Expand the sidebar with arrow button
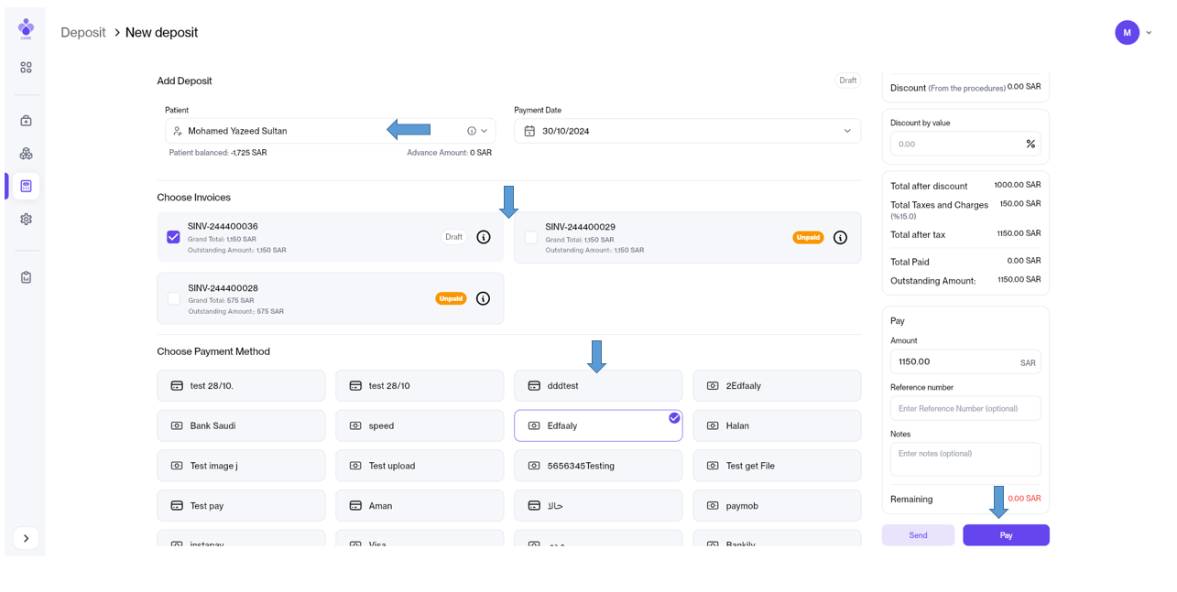 coord(26,538)
